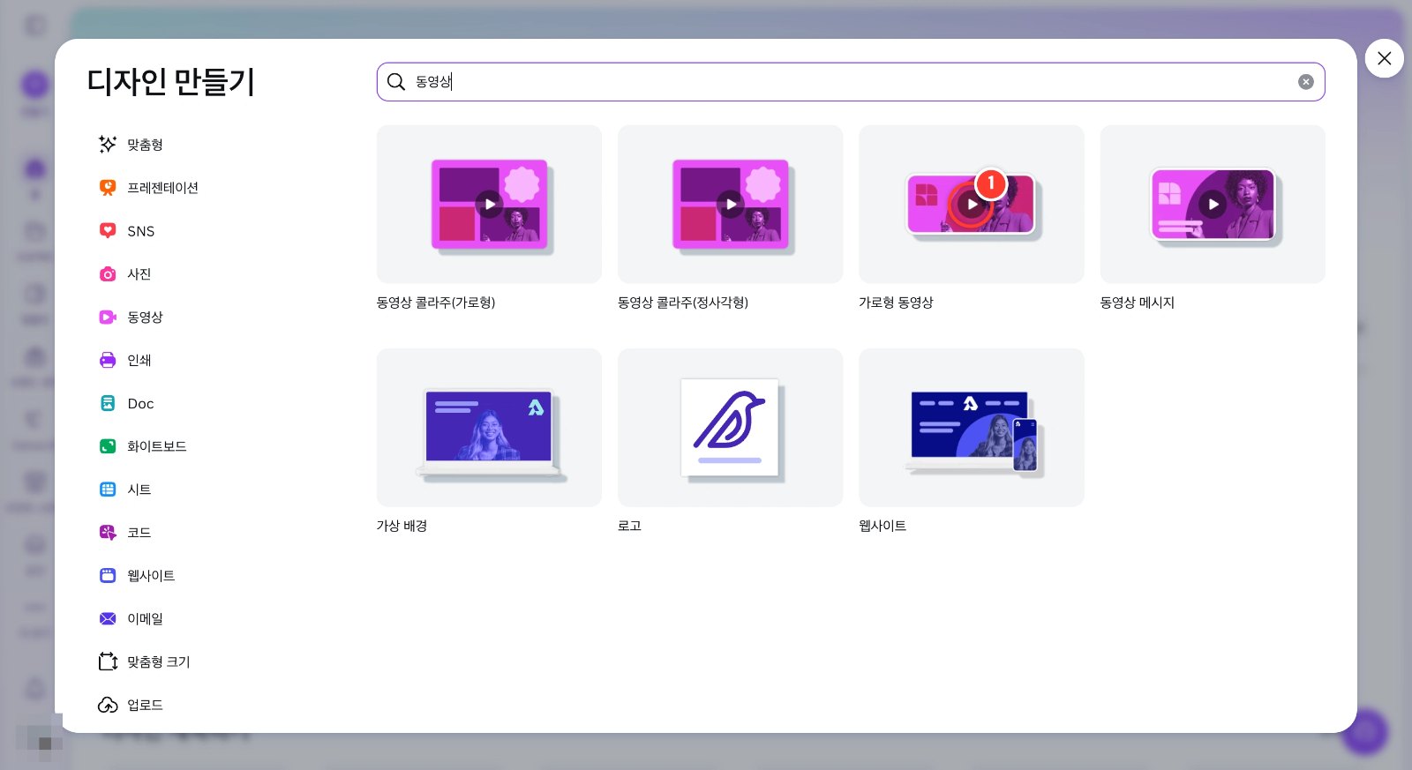Open the 이메일 category label
The image size is (1412, 770).
pos(145,618)
